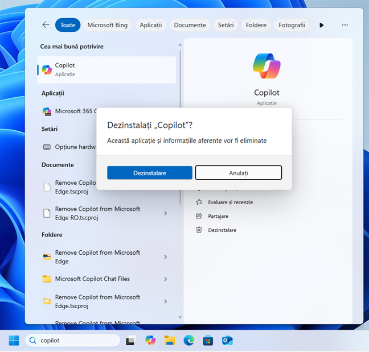The height and width of the screenshot is (352, 369).
Task: Switch to the Documente filter tab
Action: click(190, 25)
